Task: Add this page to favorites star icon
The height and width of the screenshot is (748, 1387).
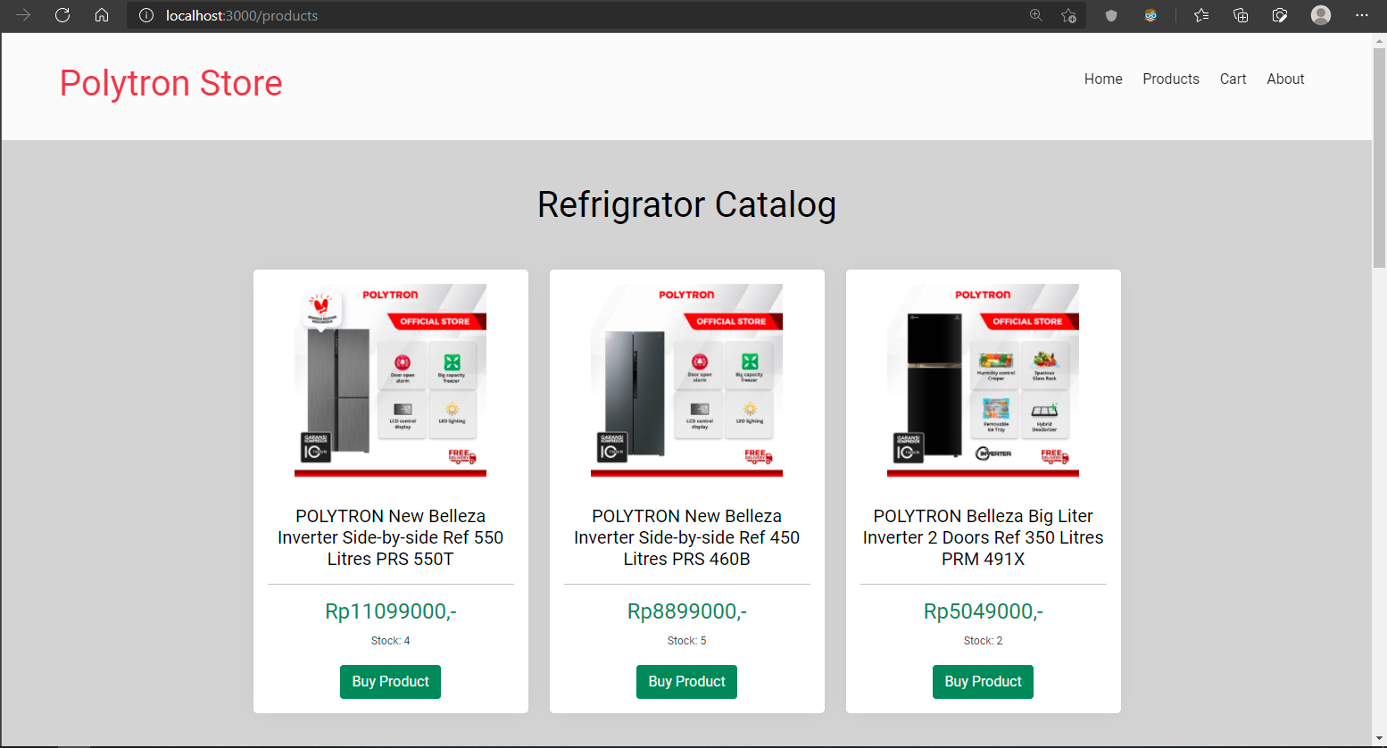Action: (x=1068, y=15)
